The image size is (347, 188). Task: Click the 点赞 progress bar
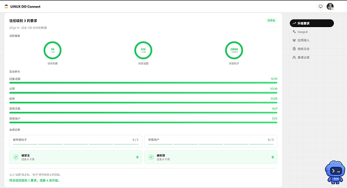point(143,93)
